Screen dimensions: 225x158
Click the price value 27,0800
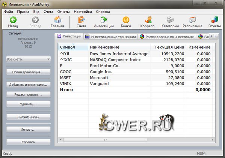click(176, 78)
